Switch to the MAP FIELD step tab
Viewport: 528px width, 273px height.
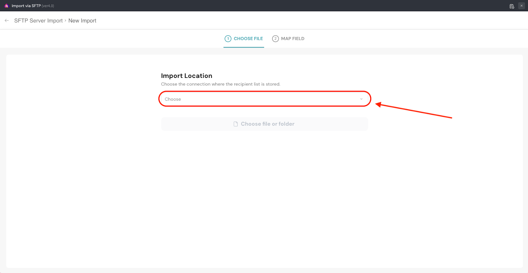[x=292, y=39]
